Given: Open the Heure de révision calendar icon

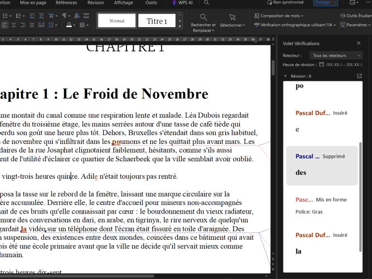Looking at the screenshot, I should pyautogui.click(x=322, y=64).
